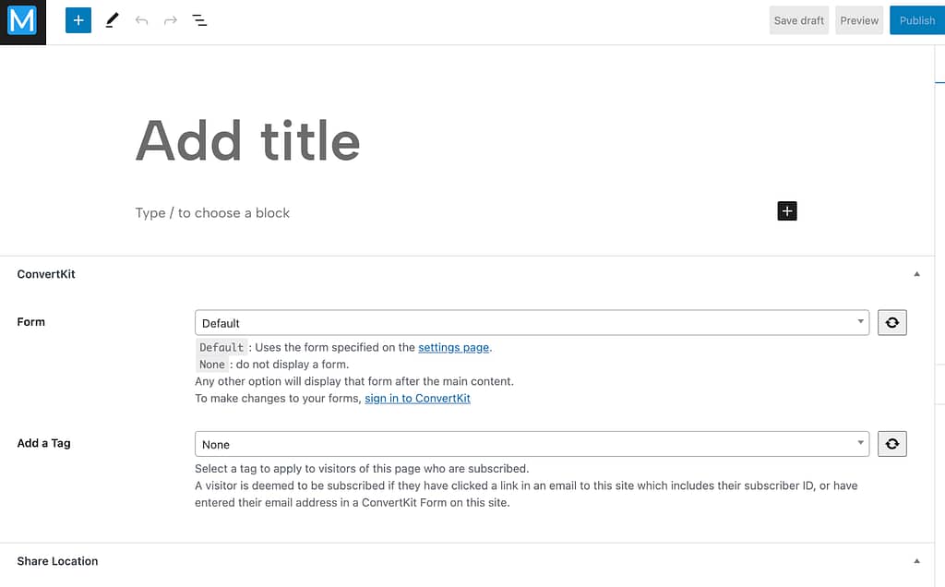Open the settings page link
The width and height of the screenshot is (945, 587).
tap(454, 347)
